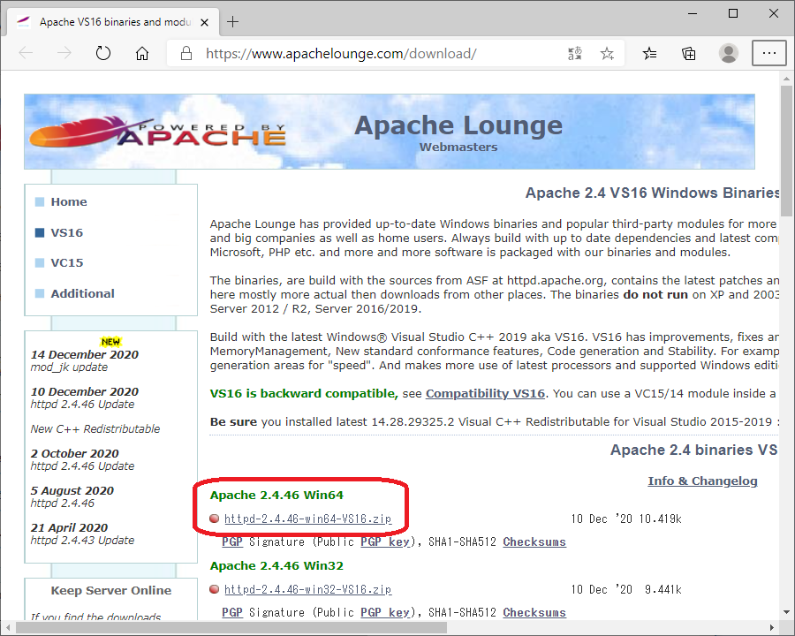This screenshot has width=795, height=636.
Task: Click the browser back arrow button
Action: coord(26,53)
